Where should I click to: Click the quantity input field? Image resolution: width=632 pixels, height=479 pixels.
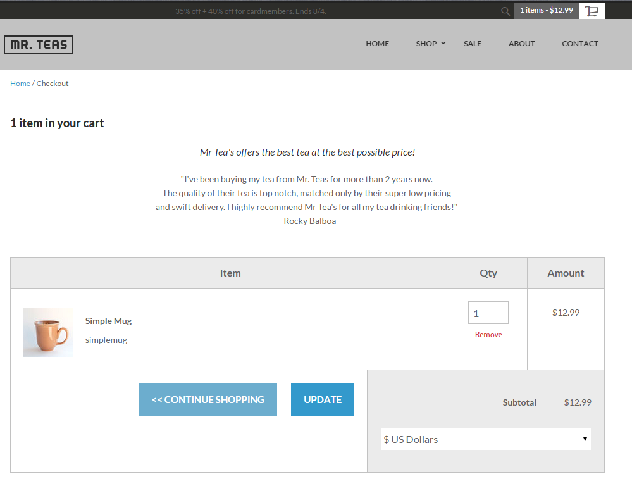coord(488,313)
